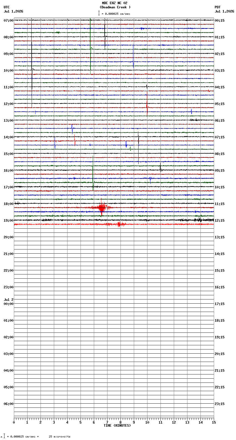Image resolution: width=236 pixels, height=440 pixels.
Task: Click the '16:00' UTC time label
Action: pos(9,171)
